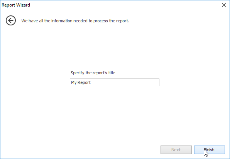The image size is (230, 159).
Task: Click the word 'Report' inside the text box
Action: tap(84, 82)
